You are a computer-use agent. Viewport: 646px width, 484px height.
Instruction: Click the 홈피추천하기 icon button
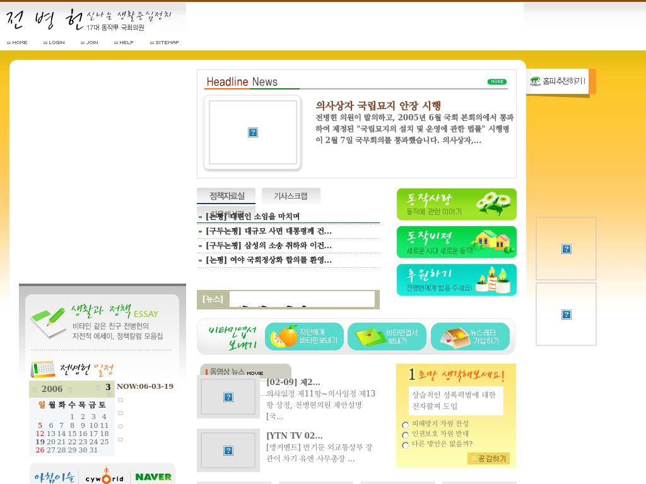click(558, 81)
